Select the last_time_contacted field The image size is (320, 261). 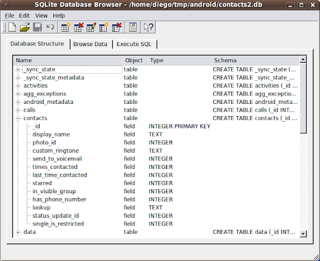59,175
